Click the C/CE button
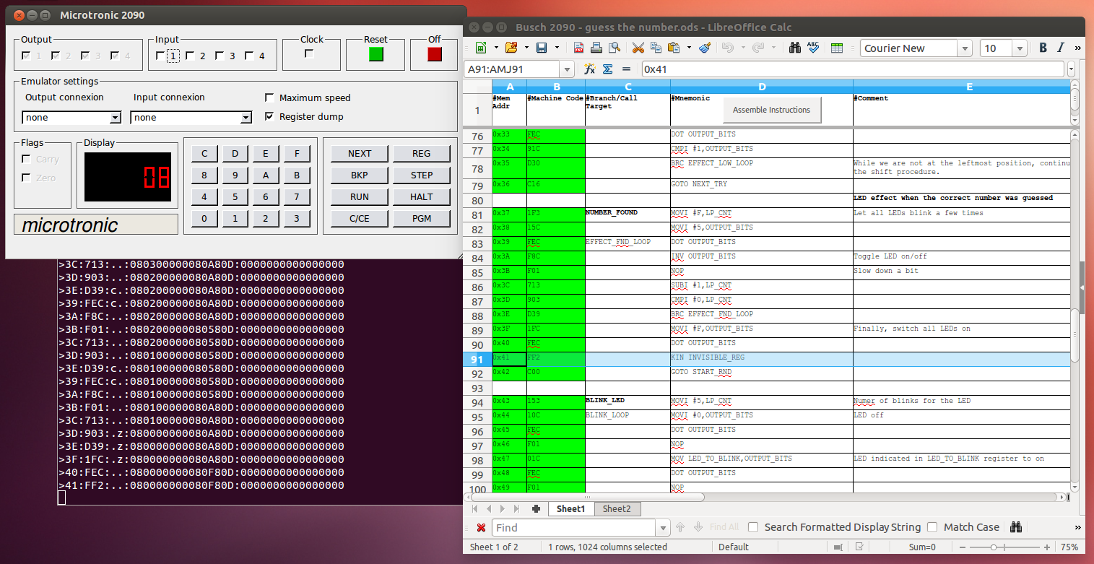The image size is (1094, 564). pyautogui.click(x=360, y=218)
